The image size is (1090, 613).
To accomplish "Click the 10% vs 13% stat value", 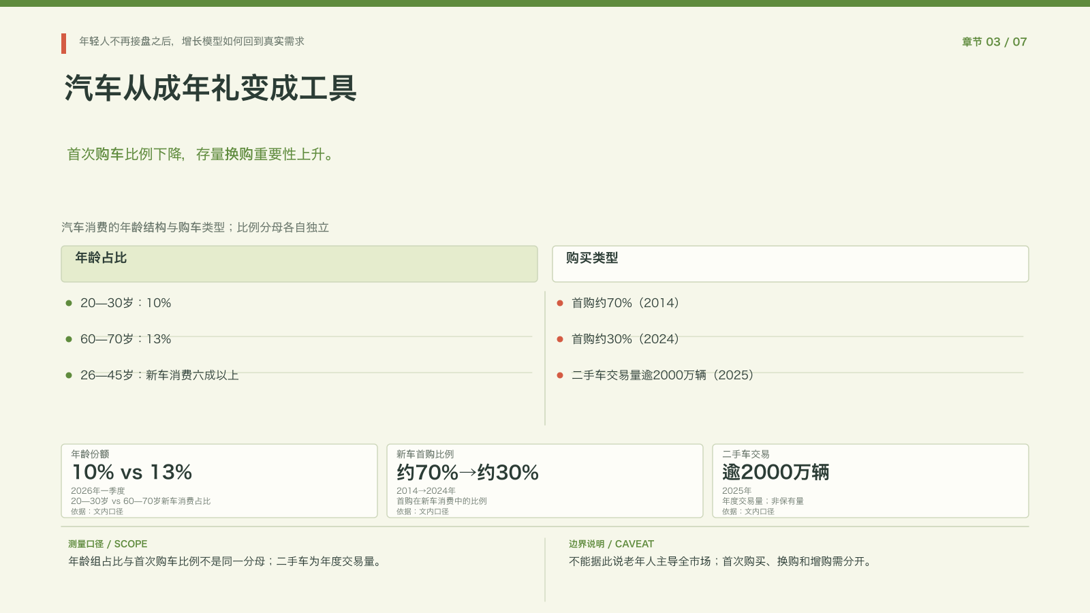I will pyautogui.click(x=132, y=472).
